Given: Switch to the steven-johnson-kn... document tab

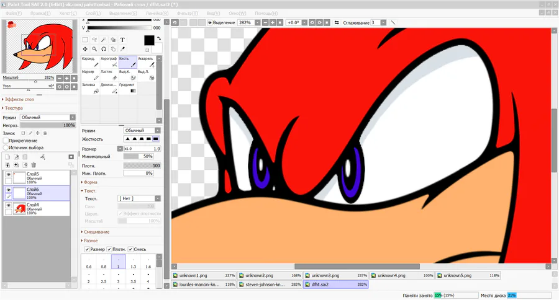Looking at the screenshot, I should pos(270,285).
